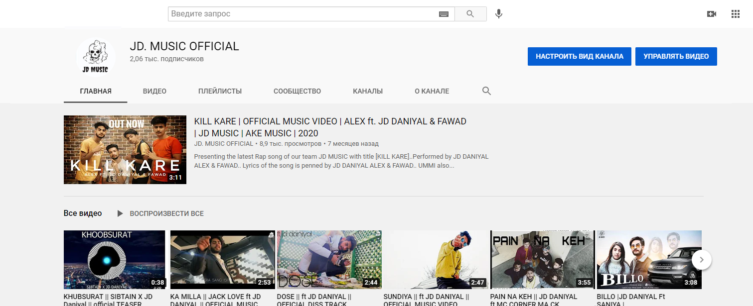
Task: Click the 7 месяцев назад upload date
Action: click(353, 144)
